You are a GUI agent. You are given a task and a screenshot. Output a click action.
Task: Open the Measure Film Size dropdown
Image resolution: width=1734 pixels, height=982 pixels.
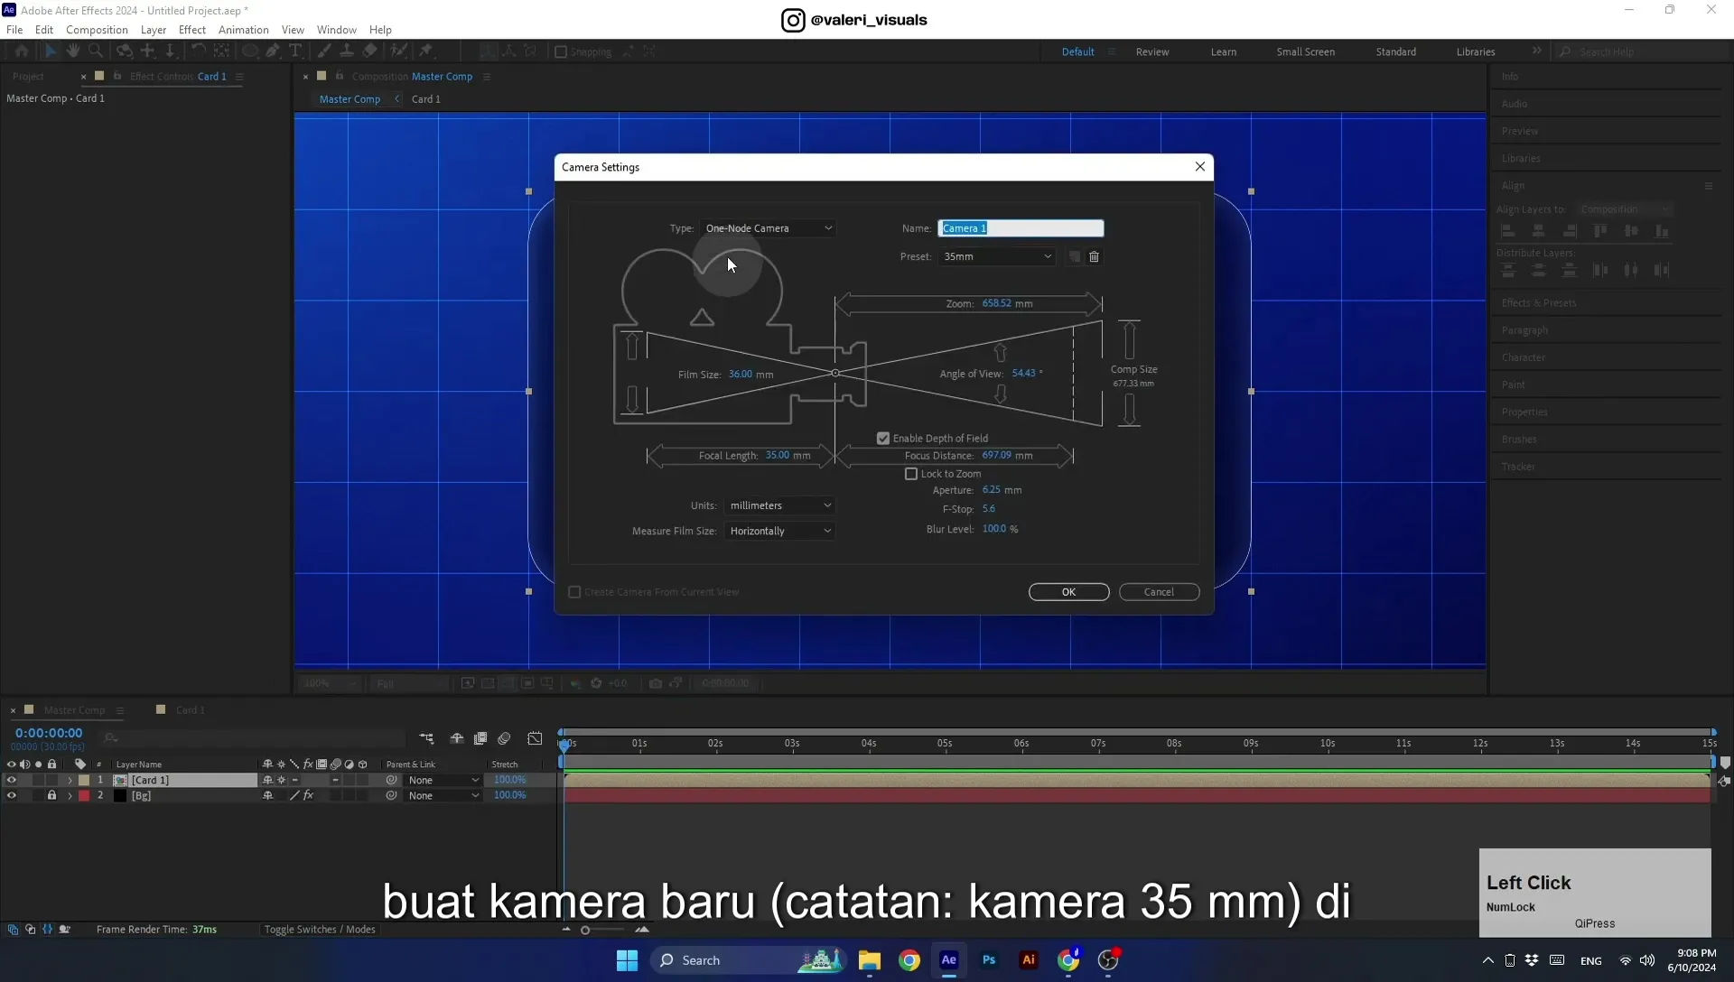[779, 531]
